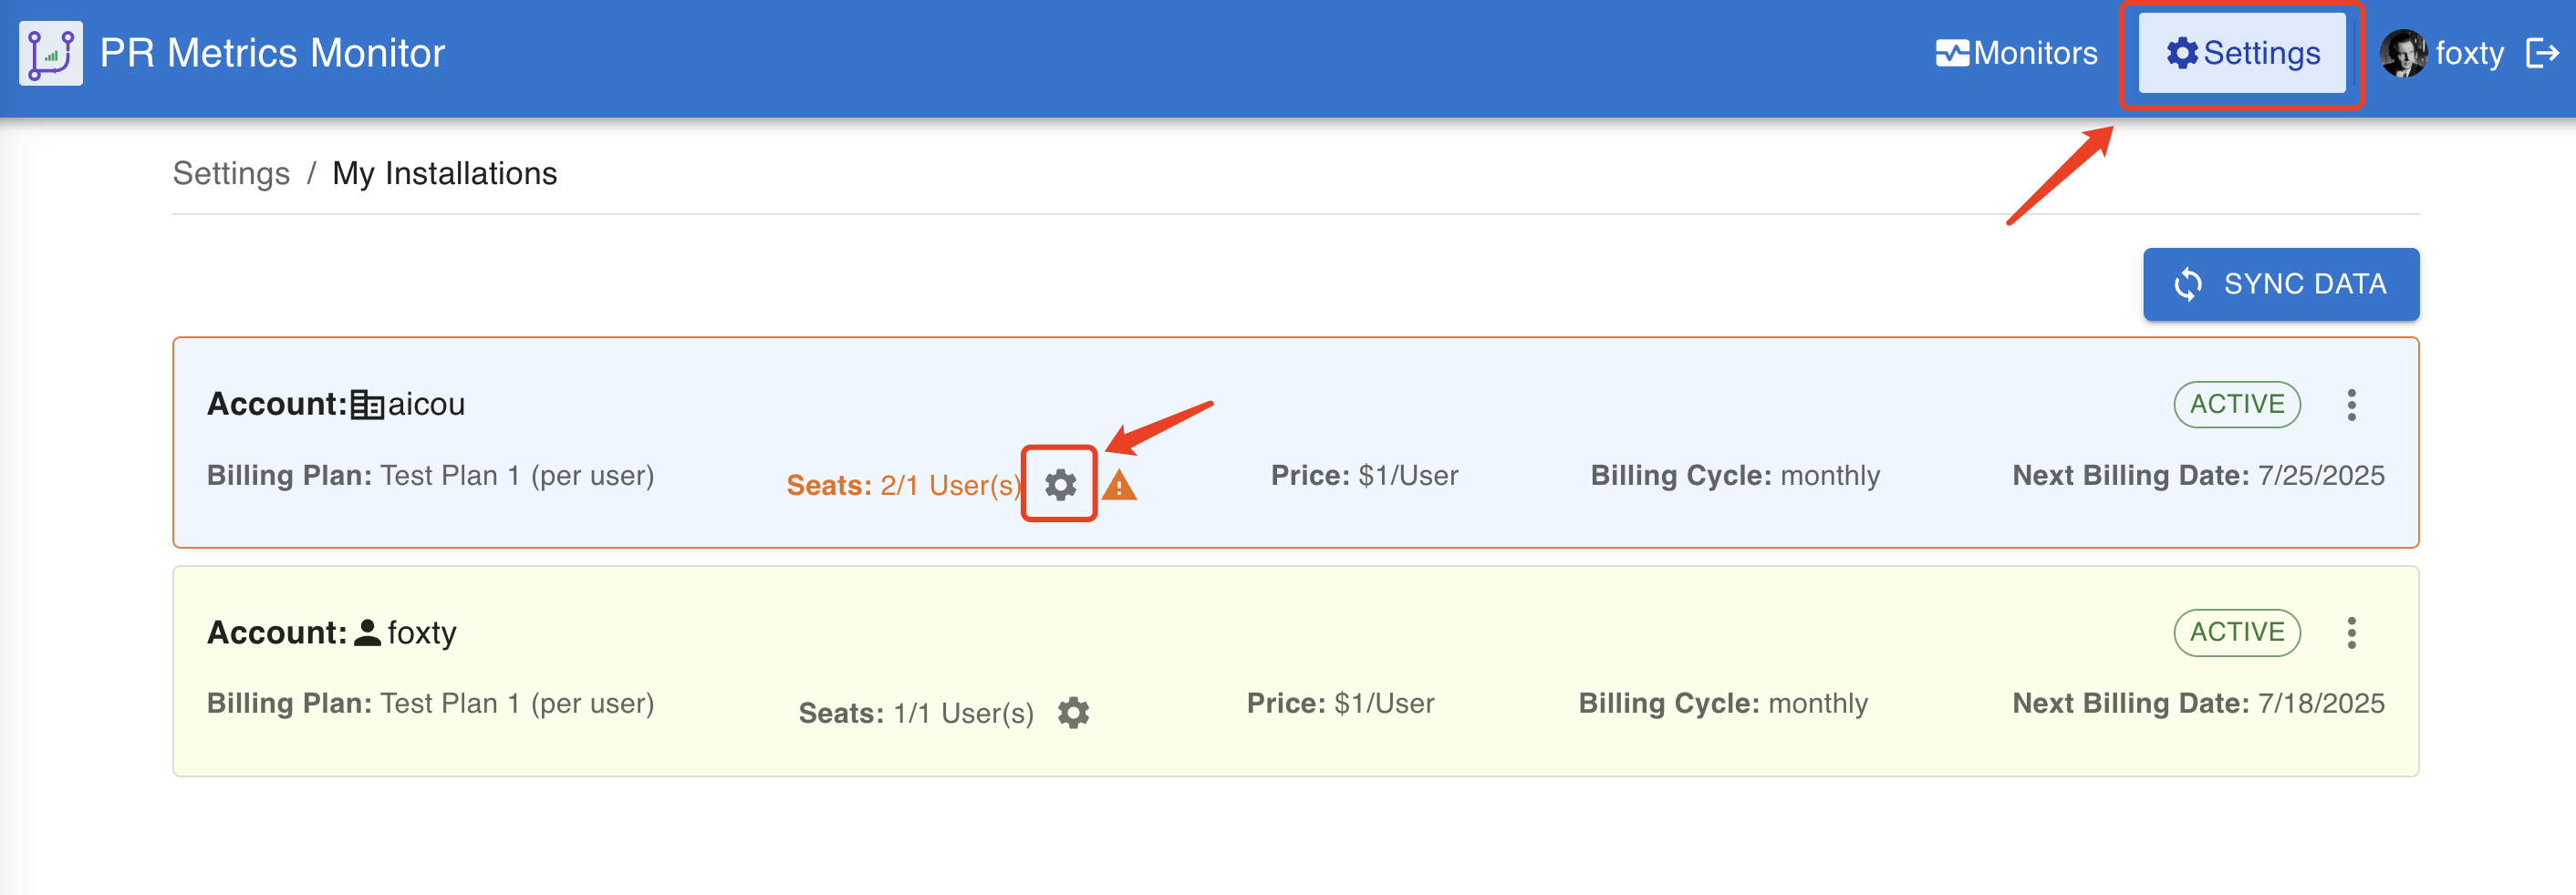Click the person icon beside foxty account
2576x895 pixels.
367,633
